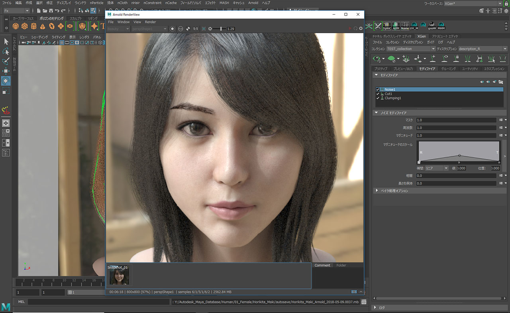Switch to the プリミティブ tab in XGen

point(381,69)
